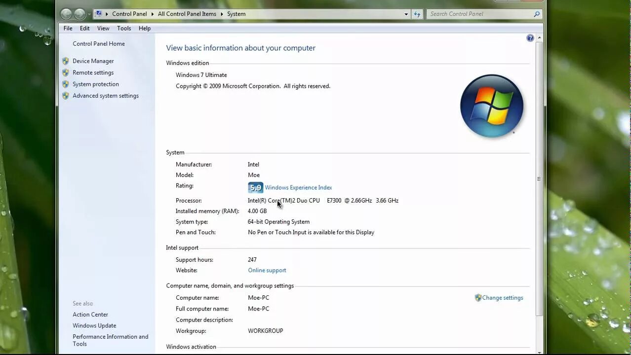Open the recent pages dropdown arrow
631x355 pixels.
[x=89, y=14]
